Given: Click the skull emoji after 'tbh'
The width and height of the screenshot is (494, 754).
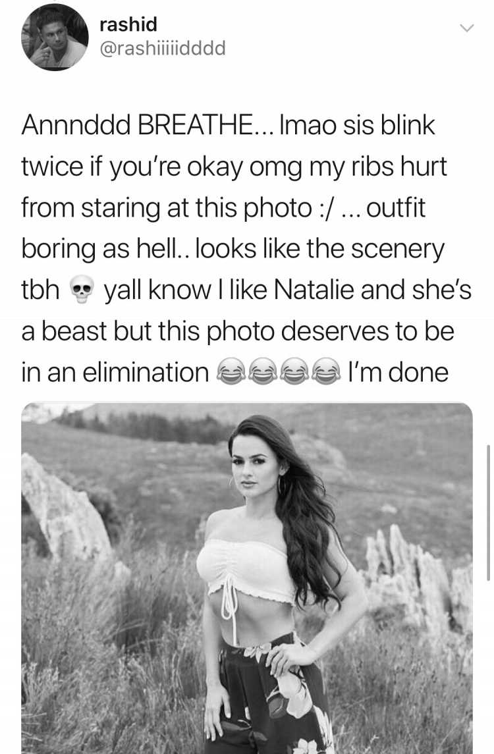Looking at the screenshot, I should click(x=81, y=290).
